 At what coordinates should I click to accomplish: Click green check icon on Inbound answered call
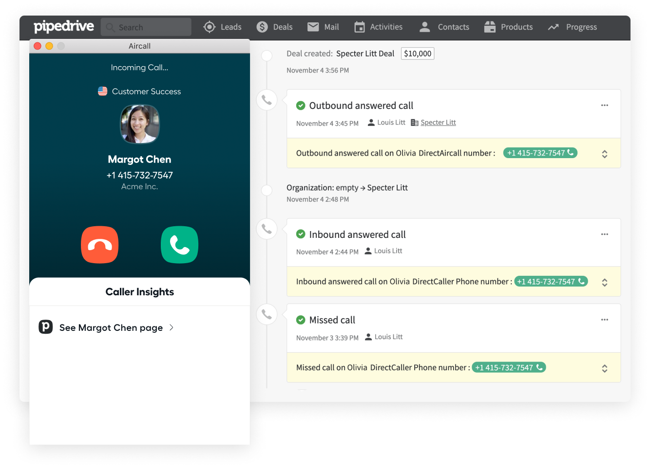301,234
